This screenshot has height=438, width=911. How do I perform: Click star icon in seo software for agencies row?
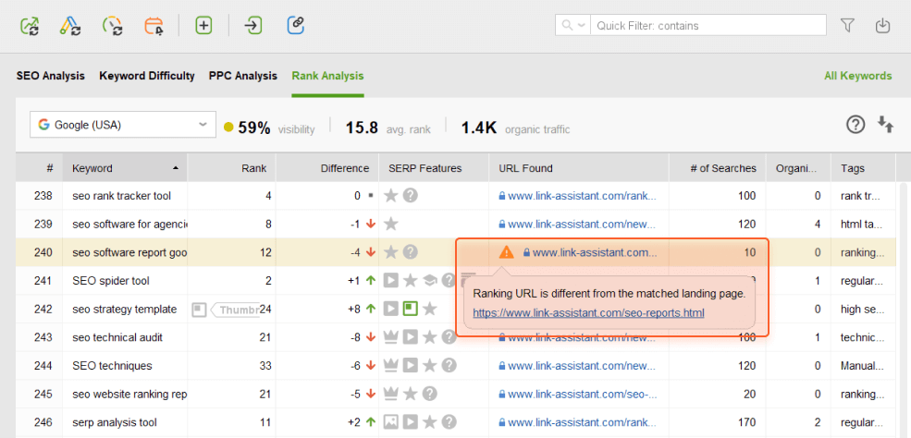pyautogui.click(x=391, y=224)
